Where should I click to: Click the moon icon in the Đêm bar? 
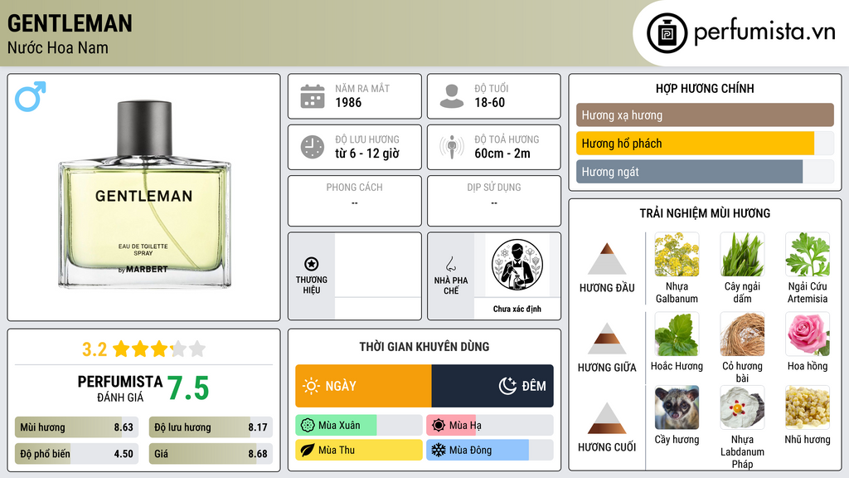click(x=507, y=386)
